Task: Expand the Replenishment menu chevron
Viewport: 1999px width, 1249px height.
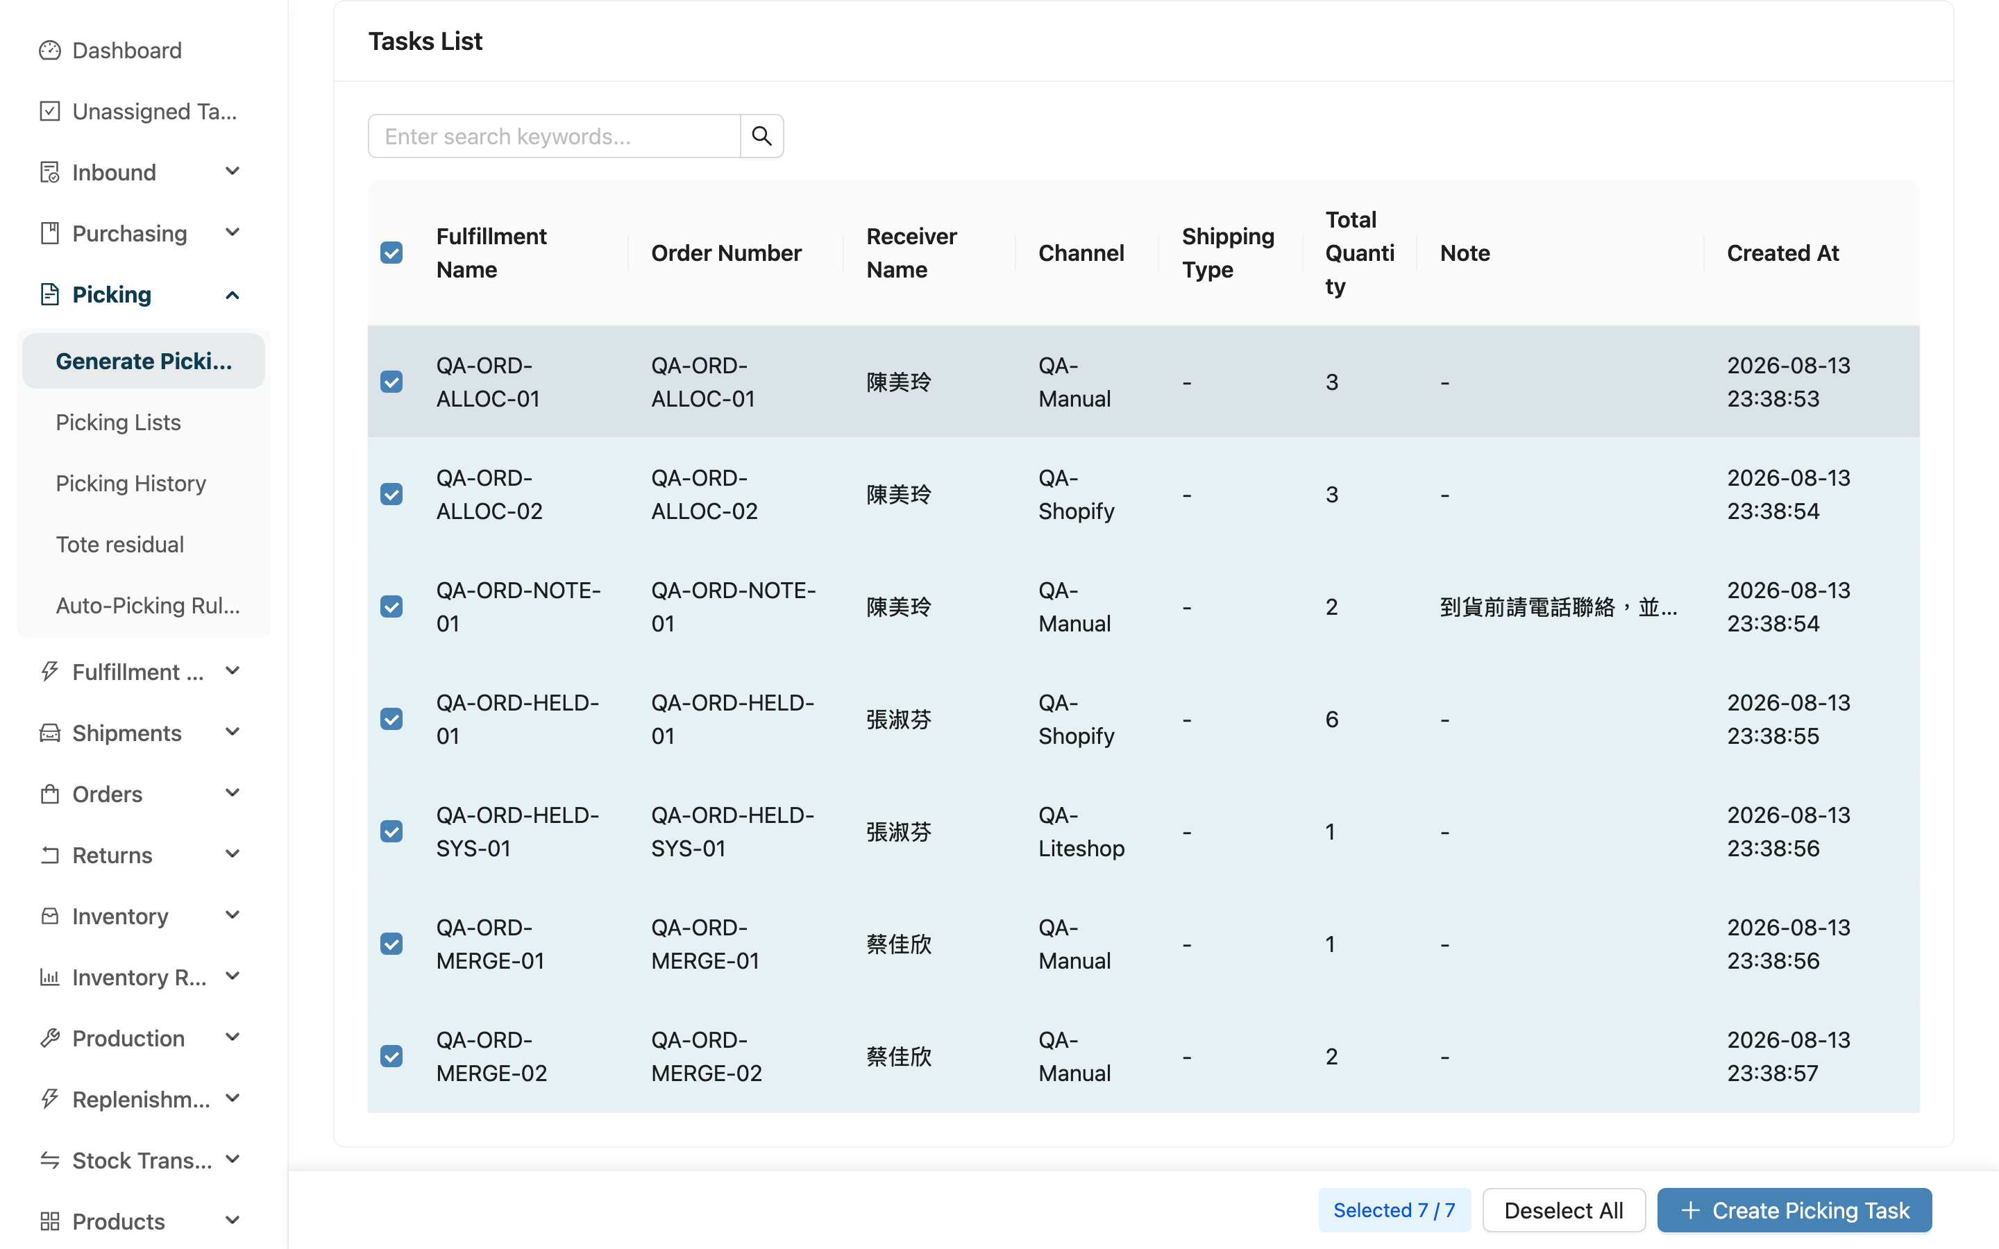Action: click(x=233, y=1098)
